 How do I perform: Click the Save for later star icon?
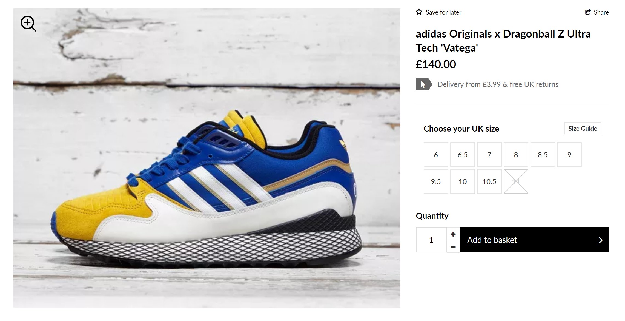[419, 12]
